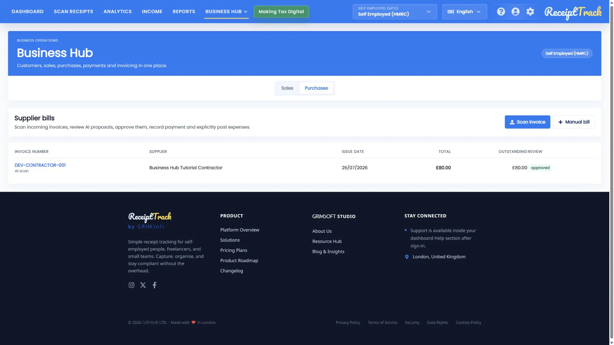614x345 pixels.
Task: Open Solutions footer link
Action: (x=230, y=240)
